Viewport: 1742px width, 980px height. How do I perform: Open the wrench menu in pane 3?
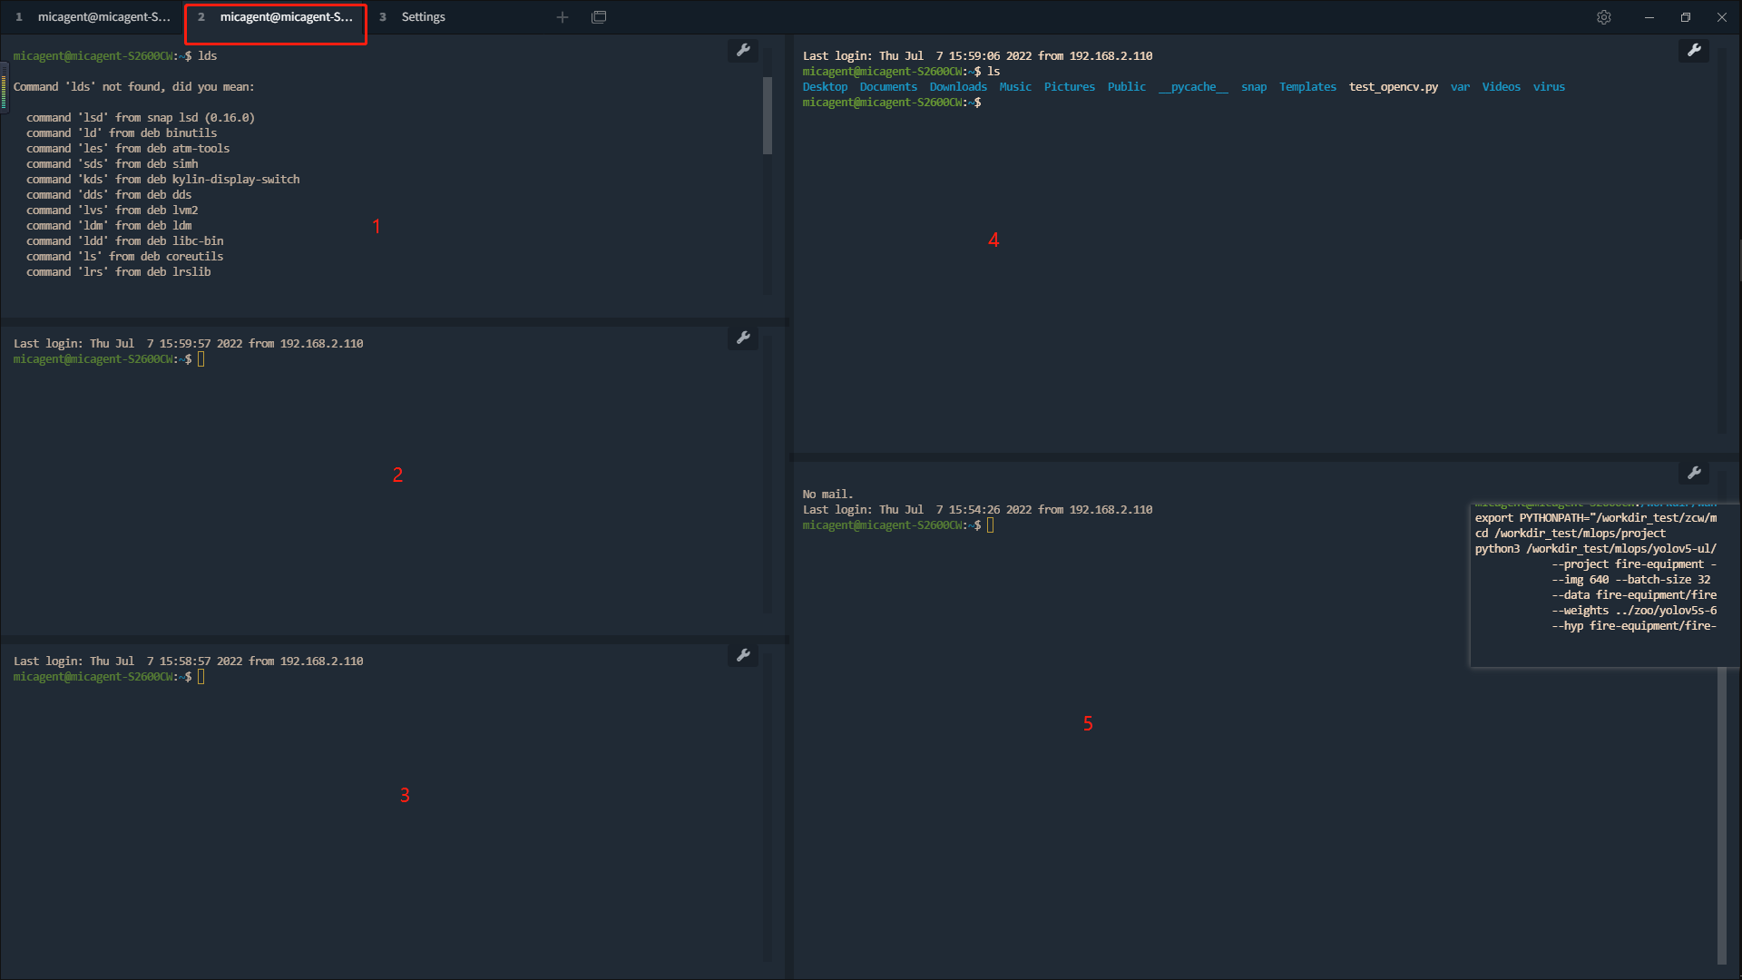coord(744,655)
